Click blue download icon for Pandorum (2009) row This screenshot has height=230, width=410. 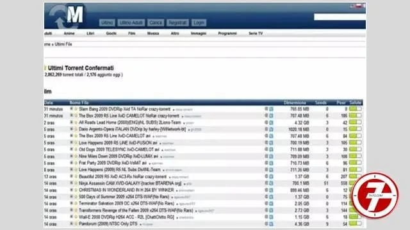point(271,224)
